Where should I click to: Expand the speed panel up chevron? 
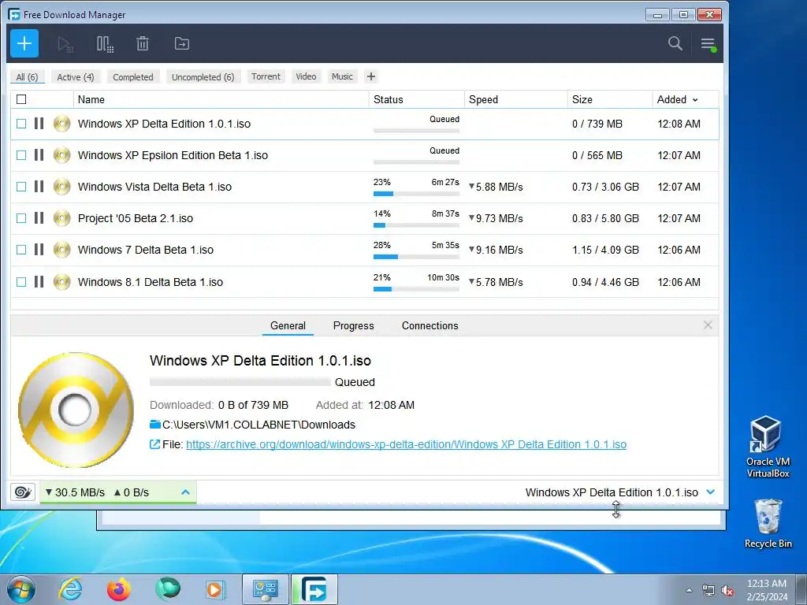(185, 492)
